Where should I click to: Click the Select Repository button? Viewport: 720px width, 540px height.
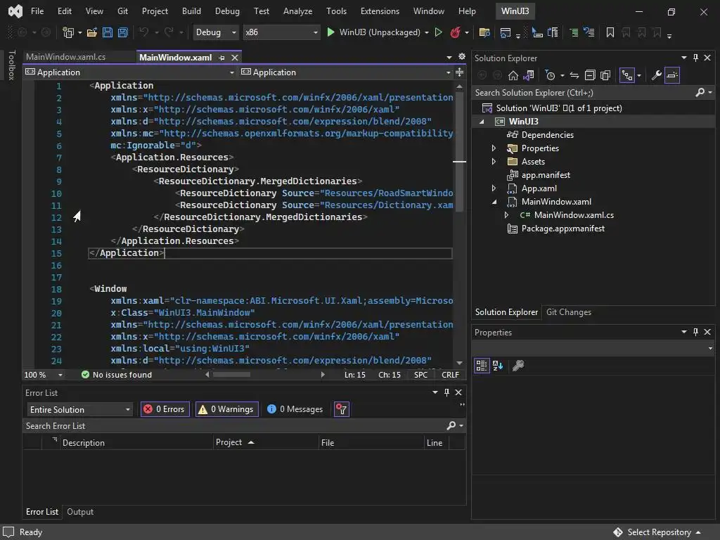coord(659,532)
